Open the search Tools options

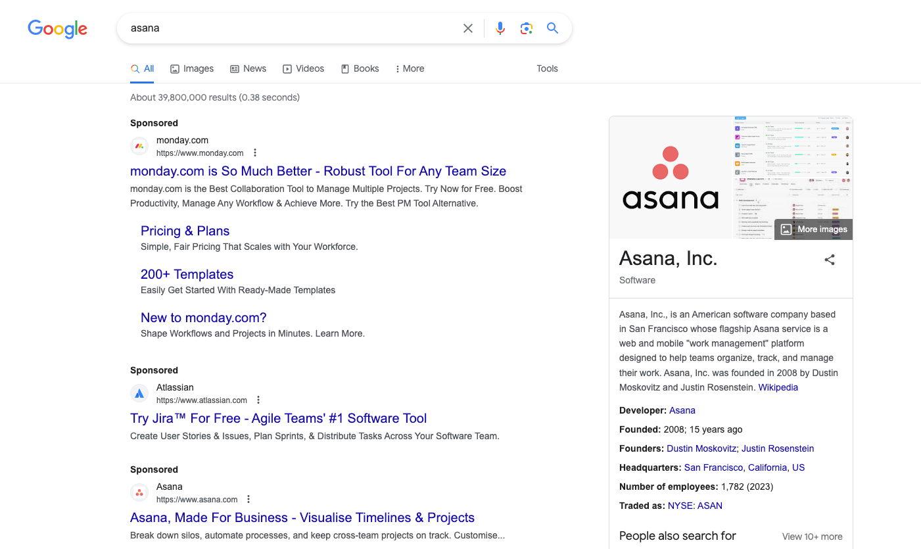(547, 68)
